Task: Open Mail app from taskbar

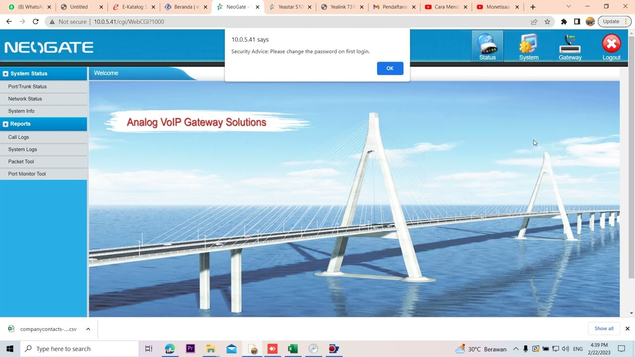Action: pos(231,349)
